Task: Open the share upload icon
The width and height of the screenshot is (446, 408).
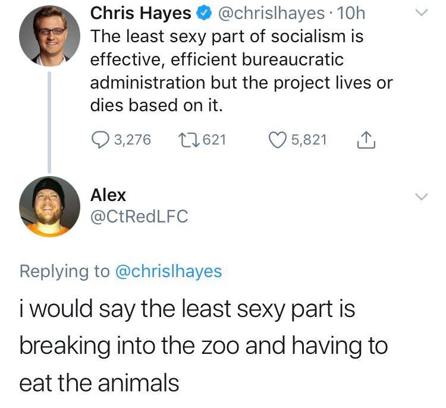Action: 366,140
